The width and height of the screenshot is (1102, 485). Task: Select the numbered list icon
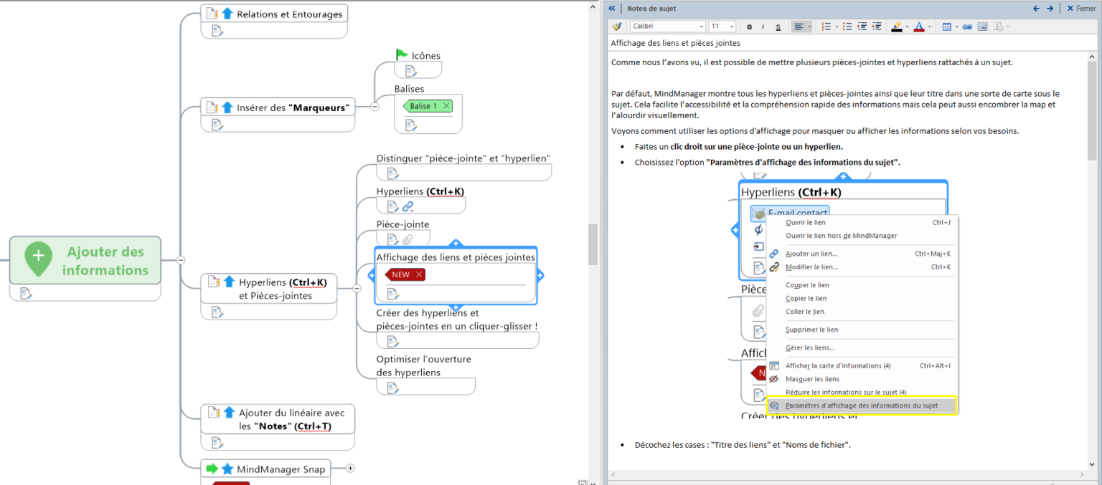click(x=826, y=26)
